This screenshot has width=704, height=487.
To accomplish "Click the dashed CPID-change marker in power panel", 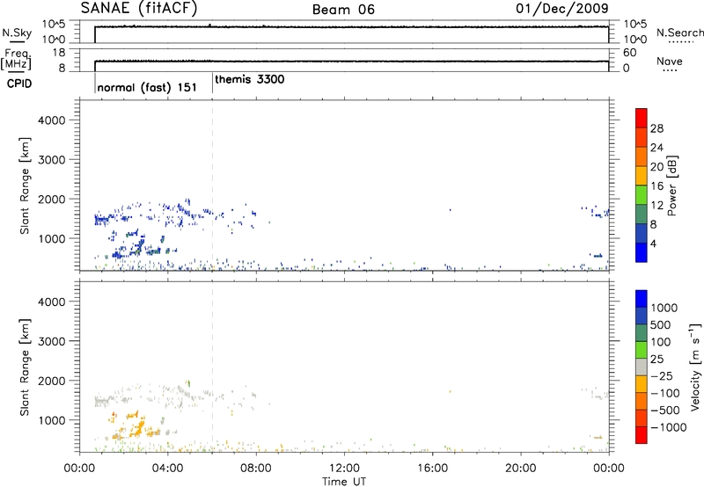I will pyautogui.click(x=212, y=185).
